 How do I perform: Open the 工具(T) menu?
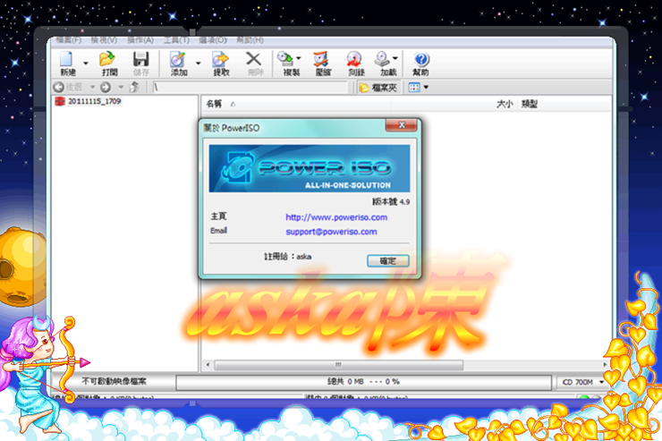[x=176, y=40]
